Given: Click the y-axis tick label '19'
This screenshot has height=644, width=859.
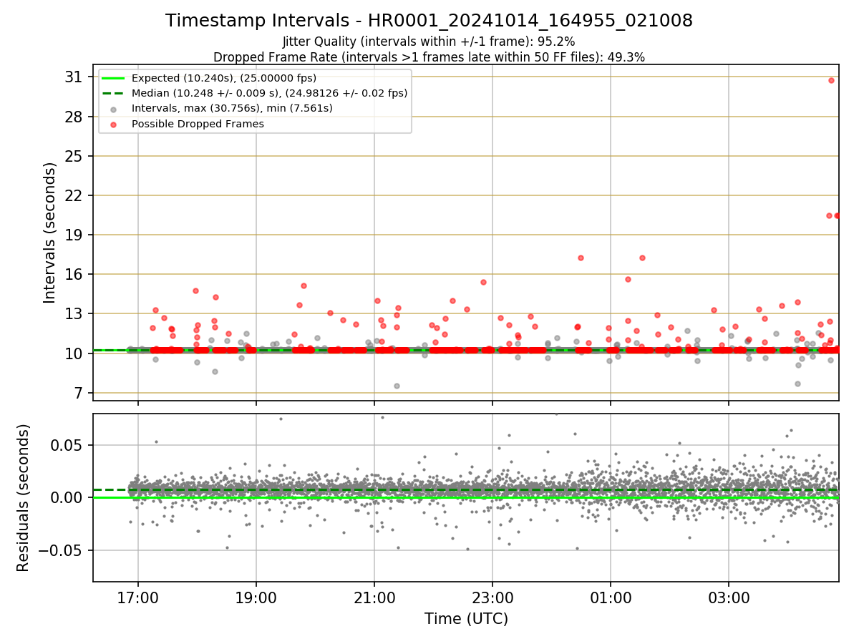Looking at the screenshot, I should tap(74, 235).
